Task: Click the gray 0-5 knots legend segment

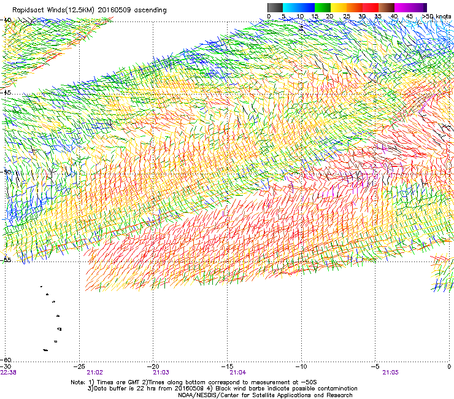Action: pyautogui.click(x=275, y=7)
